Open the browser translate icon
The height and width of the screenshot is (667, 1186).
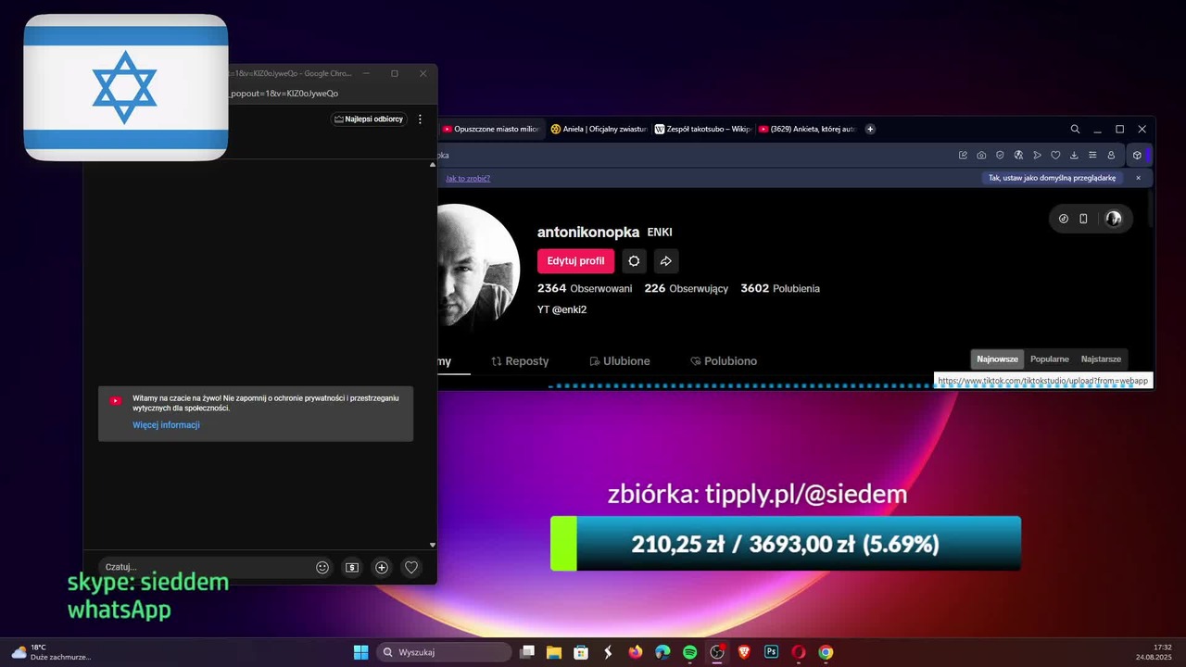point(1018,155)
